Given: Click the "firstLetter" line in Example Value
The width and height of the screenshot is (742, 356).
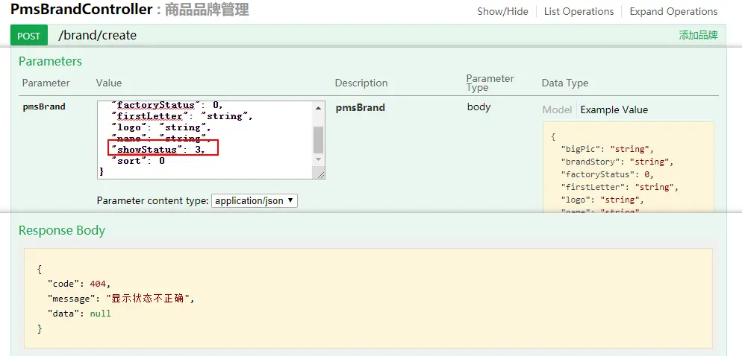Looking at the screenshot, I should 620,187.
